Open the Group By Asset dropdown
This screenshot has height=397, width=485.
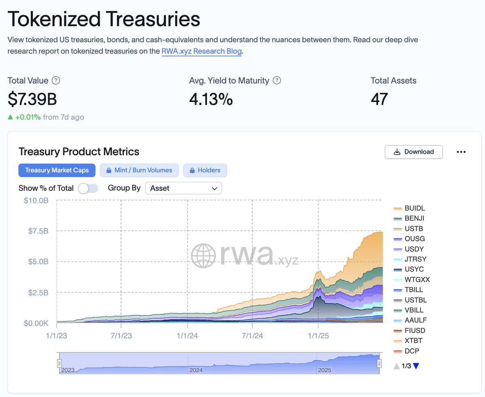point(183,188)
